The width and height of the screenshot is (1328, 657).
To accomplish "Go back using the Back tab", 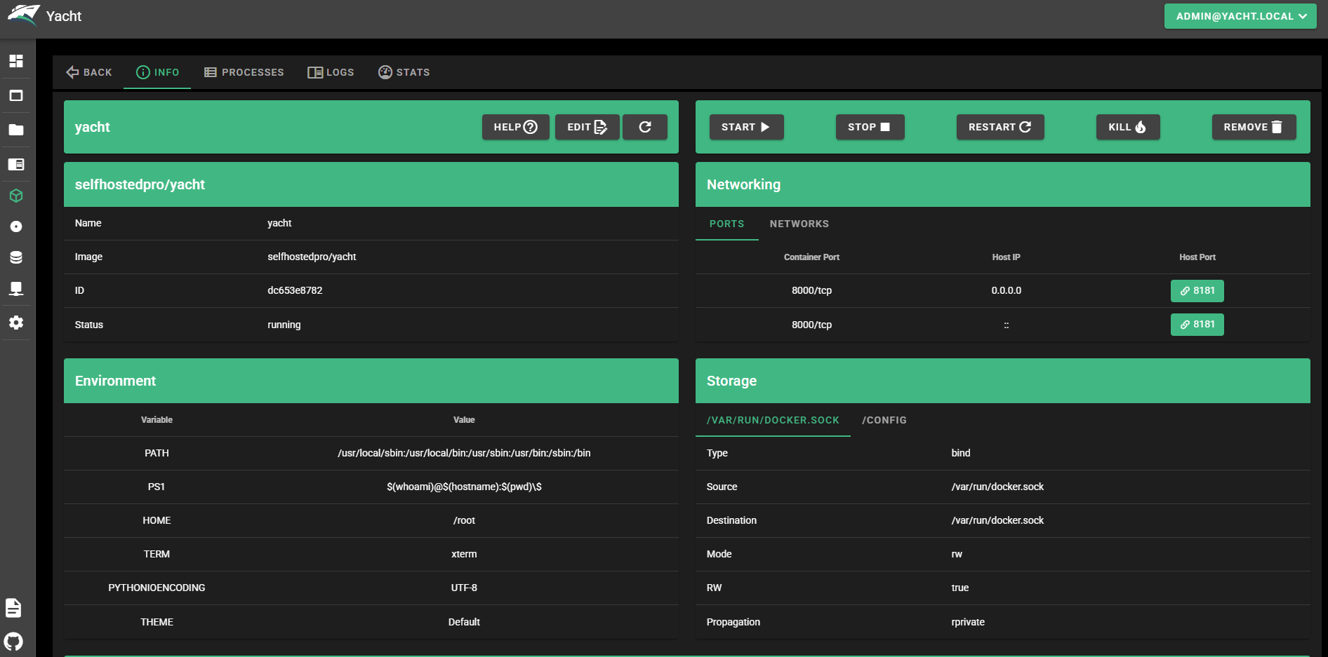I will point(89,72).
